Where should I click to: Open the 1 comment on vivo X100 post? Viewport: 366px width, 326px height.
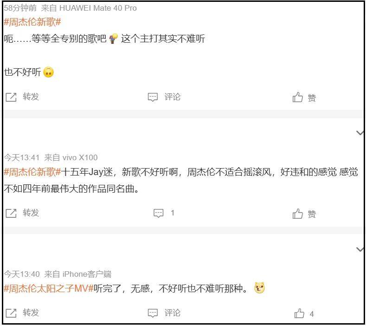(159, 213)
